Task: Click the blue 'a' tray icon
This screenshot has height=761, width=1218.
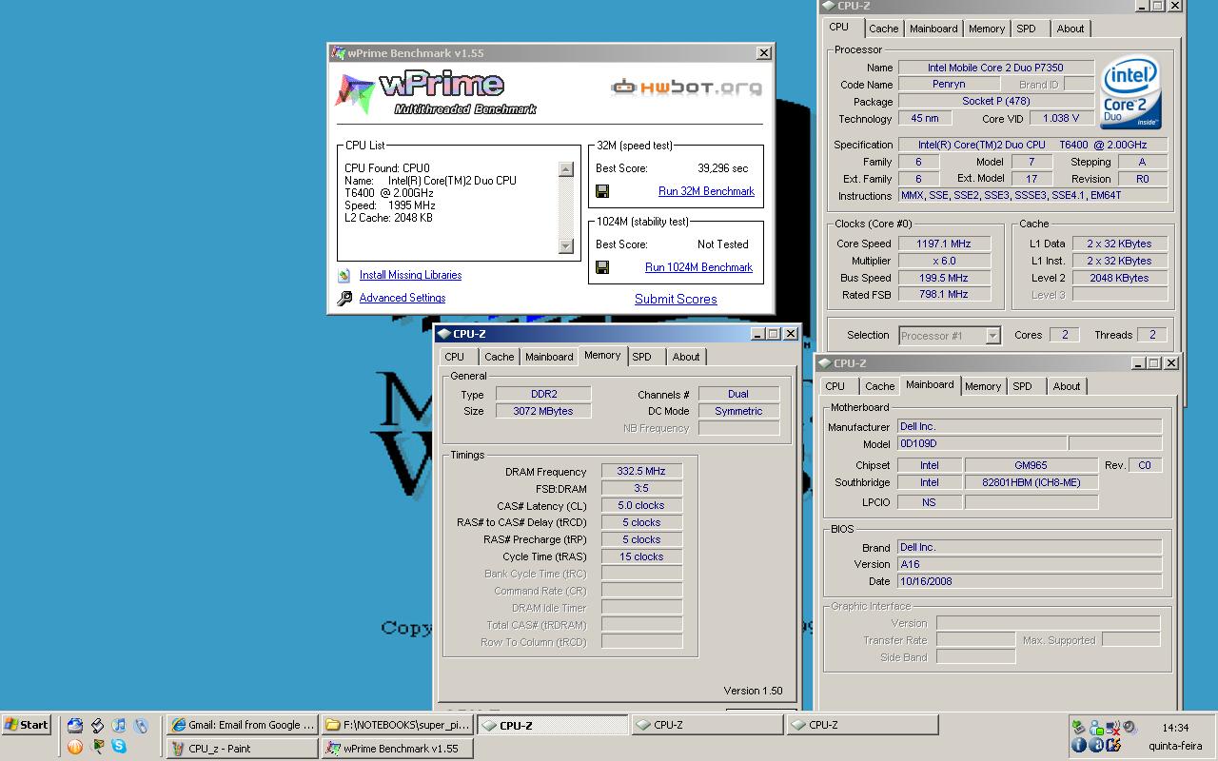Action: tap(1096, 745)
